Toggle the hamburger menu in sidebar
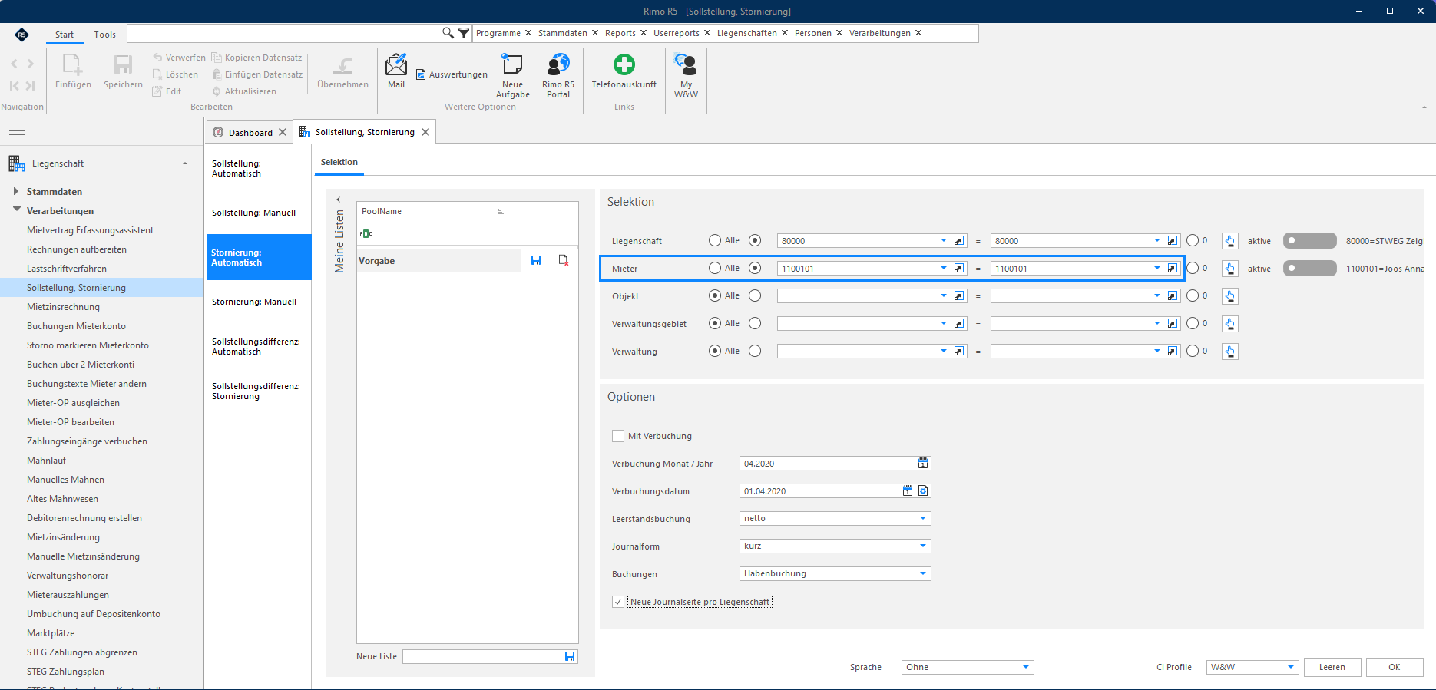 click(17, 131)
